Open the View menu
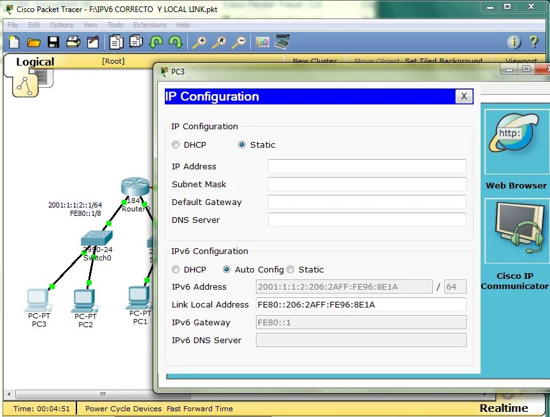The image size is (550, 417). pyautogui.click(x=90, y=25)
